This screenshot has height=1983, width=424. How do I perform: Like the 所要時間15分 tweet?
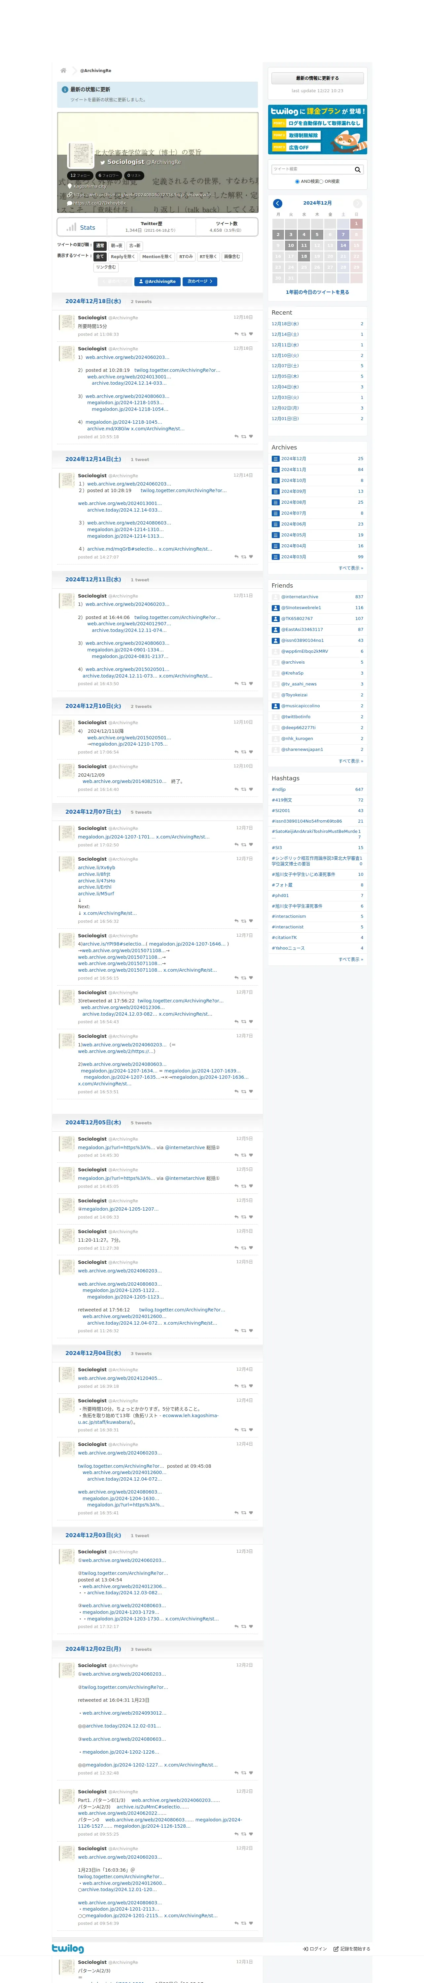point(251,334)
